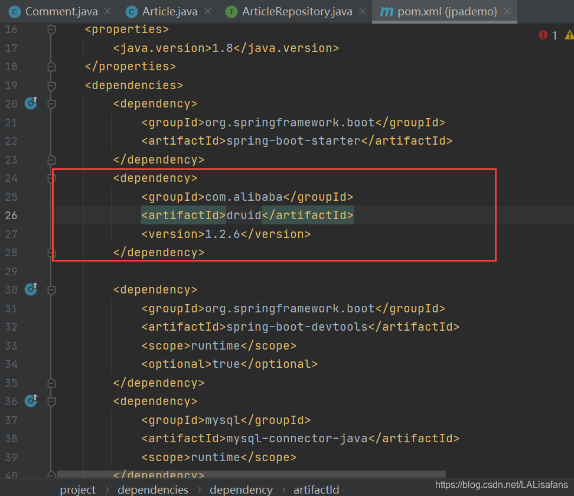Click the optional true line
This screenshot has height=496, width=574.
tap(230, 364)
